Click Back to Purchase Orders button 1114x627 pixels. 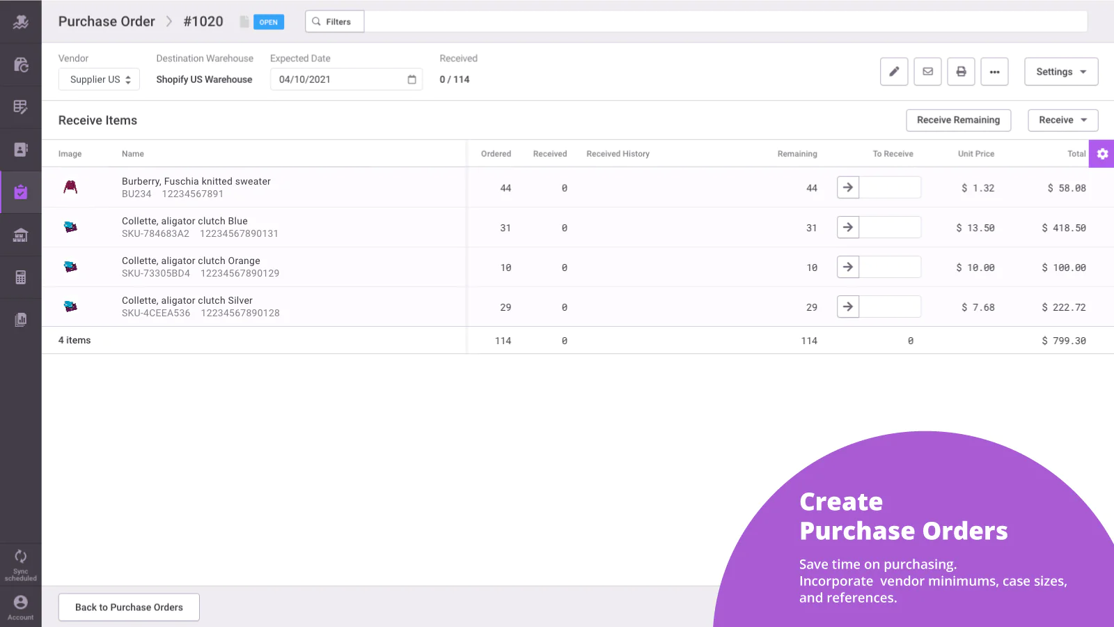pos(129,607)
